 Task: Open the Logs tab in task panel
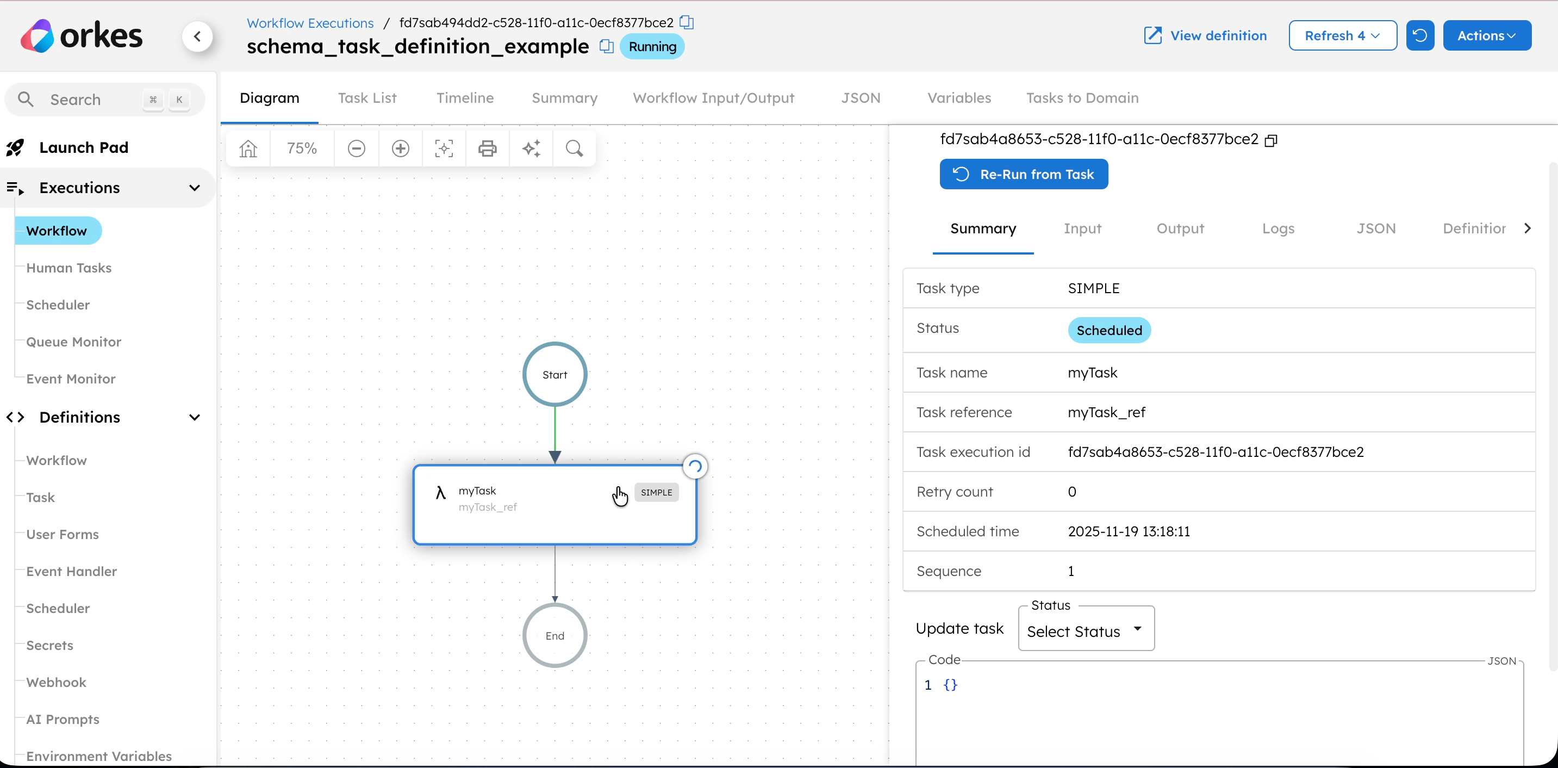tap(1278, 228)
